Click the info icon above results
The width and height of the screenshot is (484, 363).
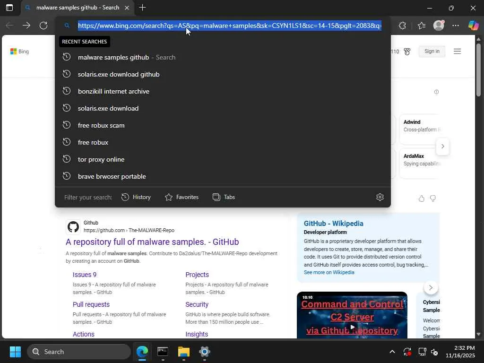(x=436, y=92)
